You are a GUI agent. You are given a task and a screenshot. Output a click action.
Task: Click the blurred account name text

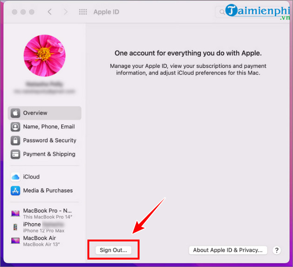(x=45, y=84)
